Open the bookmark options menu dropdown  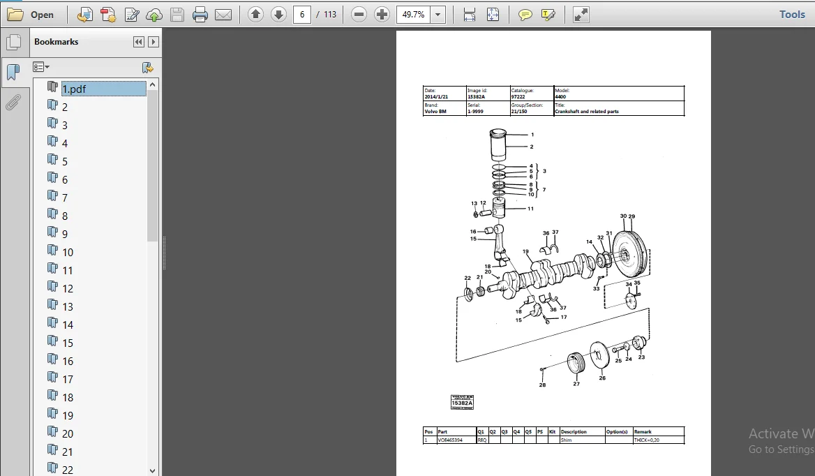[x=41, y=67]
